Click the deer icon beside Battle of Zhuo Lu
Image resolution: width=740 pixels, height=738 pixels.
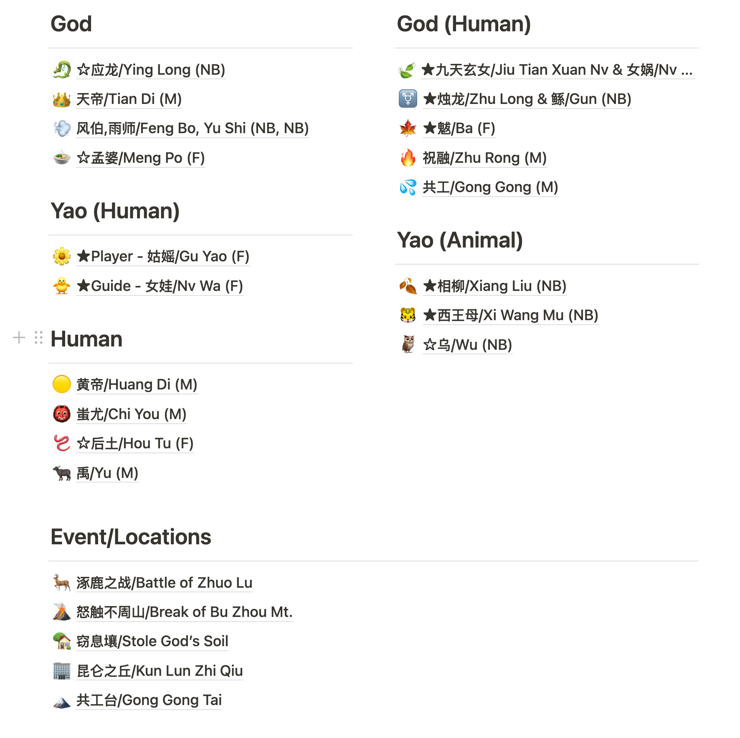(62, 583)
